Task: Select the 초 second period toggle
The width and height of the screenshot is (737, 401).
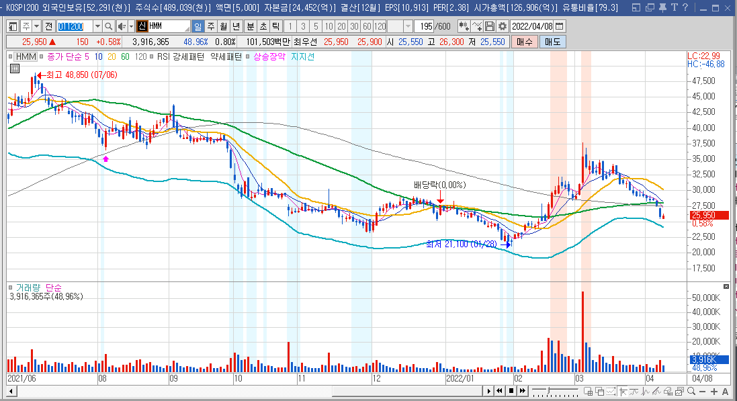Action: pos(263,26)
